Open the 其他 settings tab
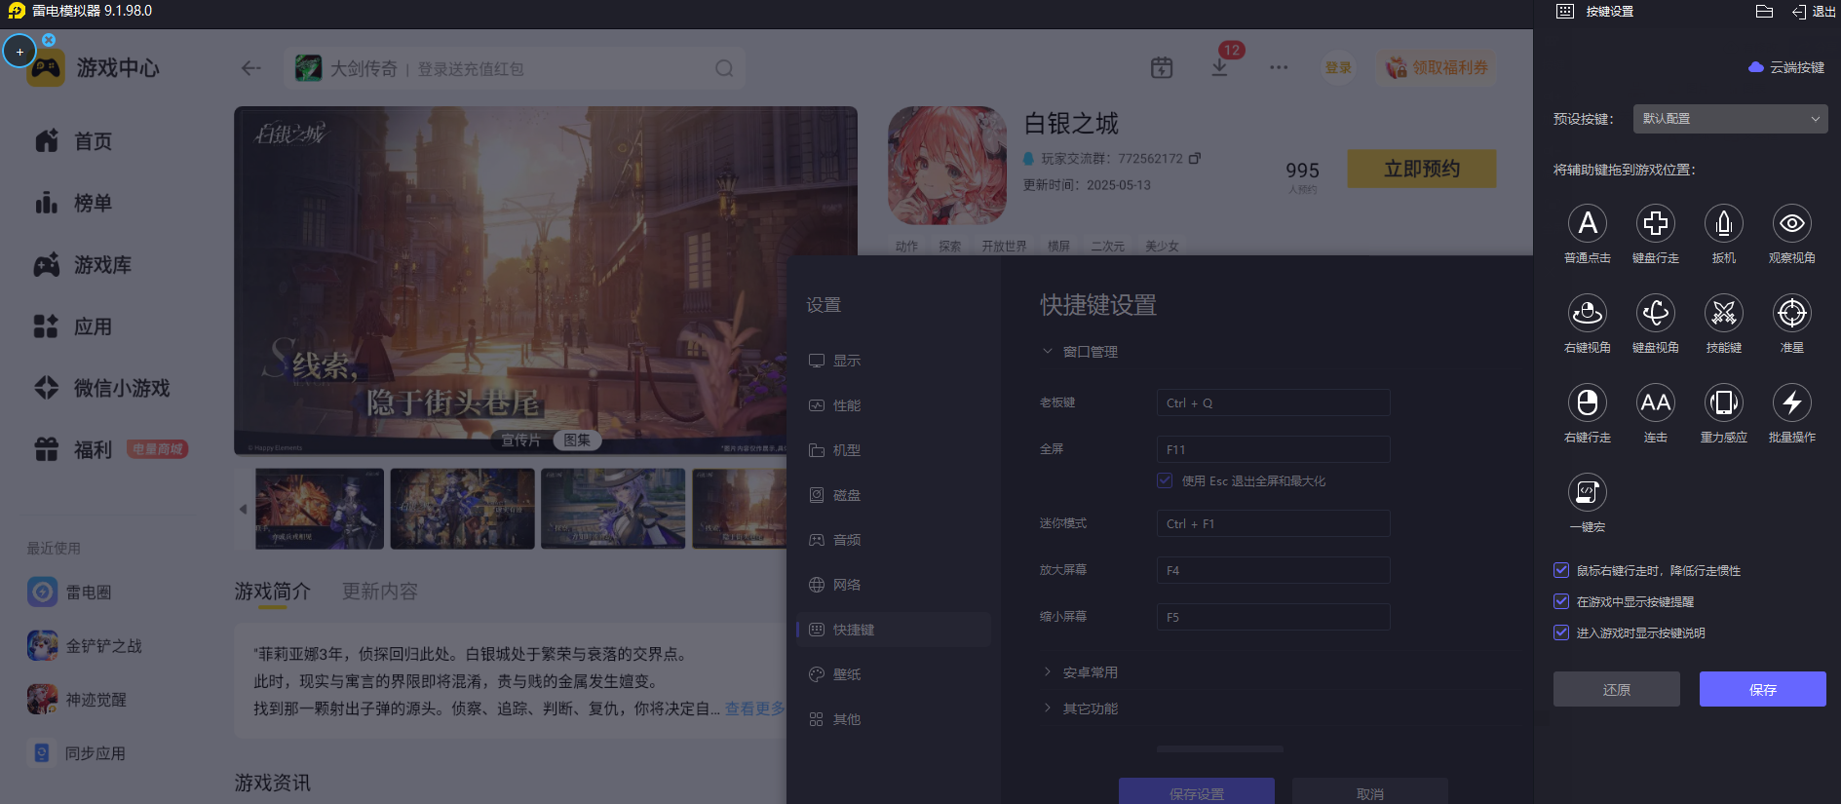The image size is (1841, 804). (894, 719)
